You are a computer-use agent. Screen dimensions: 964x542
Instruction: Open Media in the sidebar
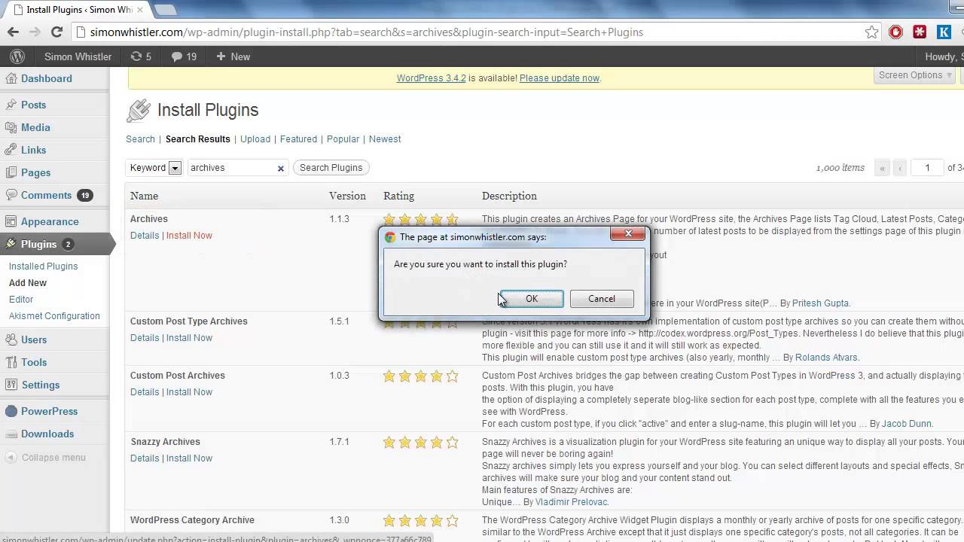35,127
